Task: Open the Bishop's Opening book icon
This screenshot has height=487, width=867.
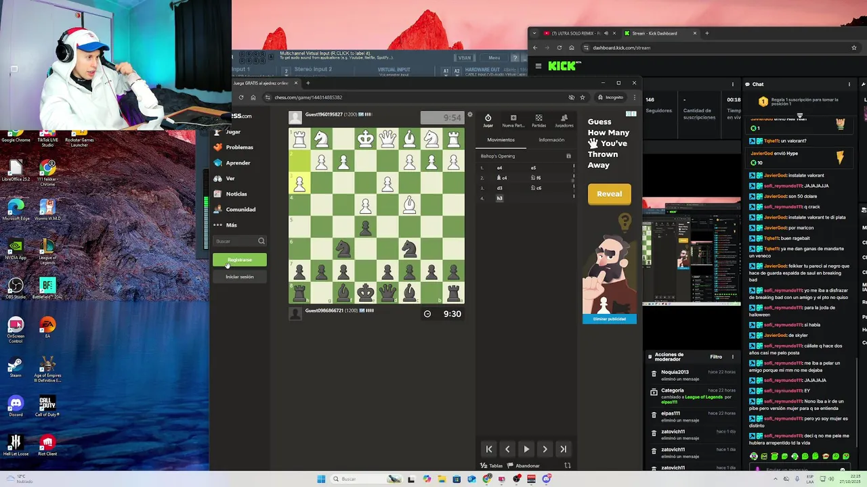Action: 568,156
